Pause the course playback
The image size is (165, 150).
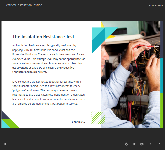(x=5, y=144)
